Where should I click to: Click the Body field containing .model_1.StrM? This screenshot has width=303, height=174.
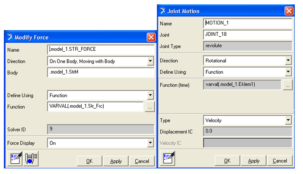pyautogui.click(x=101, y=73)
